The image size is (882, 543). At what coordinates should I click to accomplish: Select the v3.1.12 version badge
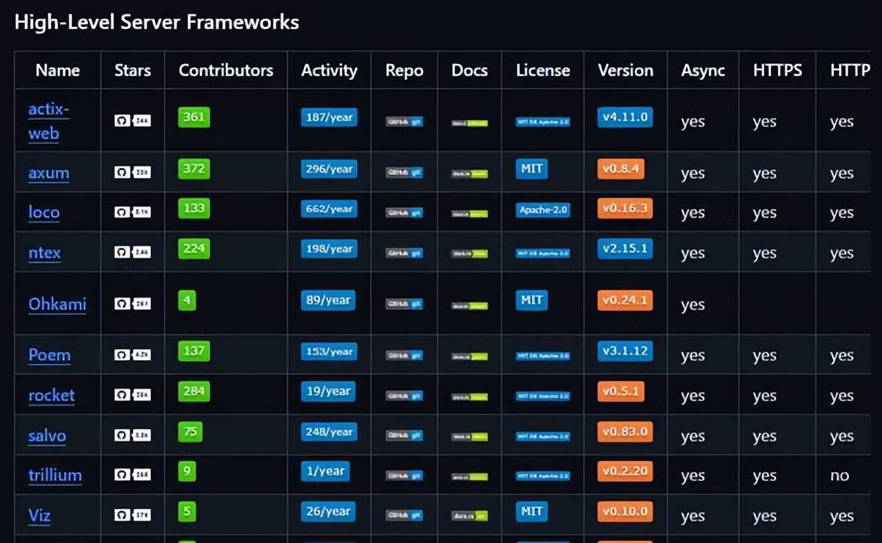pos(625,351)
